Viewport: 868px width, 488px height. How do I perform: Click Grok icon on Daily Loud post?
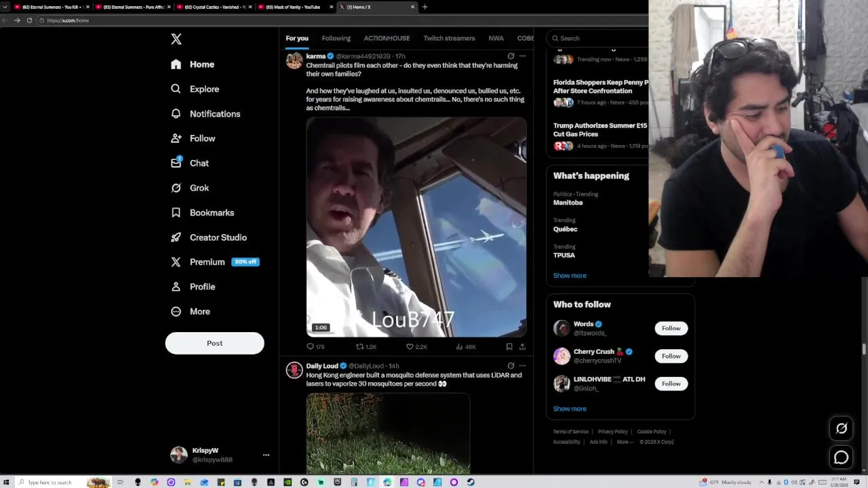pos(511,366)
